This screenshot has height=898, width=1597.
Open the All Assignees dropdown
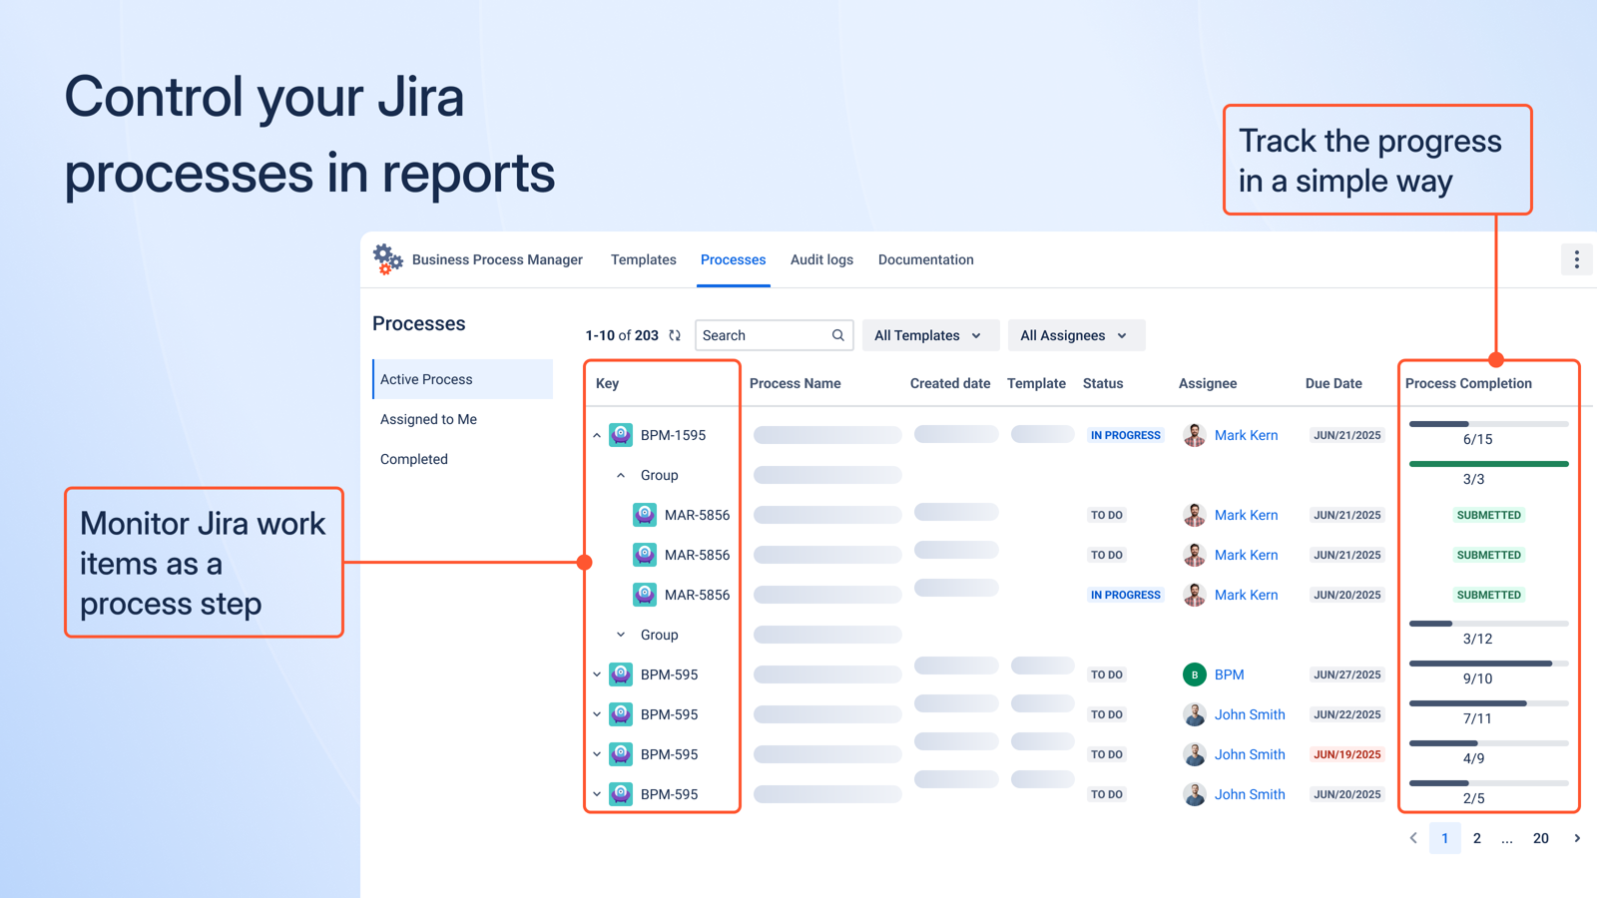pos(1075,335)
